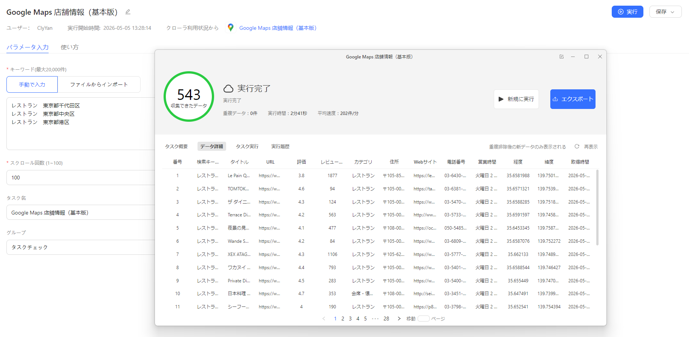Screen dimensions: 689x337
Task: Click the longitude value 139.754394
Action: tap(549, 307)
